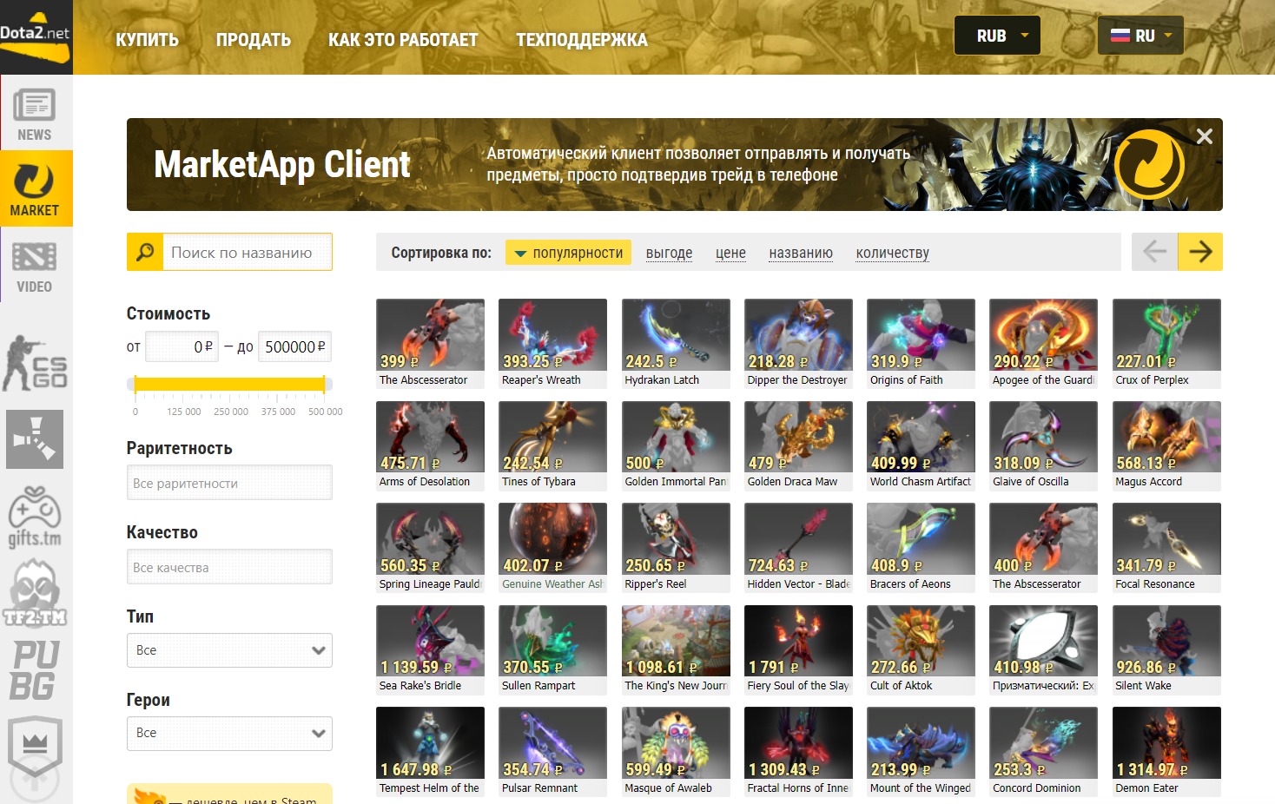The height and width of the screenshot is (804, 1275).
Task: Sort items by цене
Action: (x=730, y=253)
